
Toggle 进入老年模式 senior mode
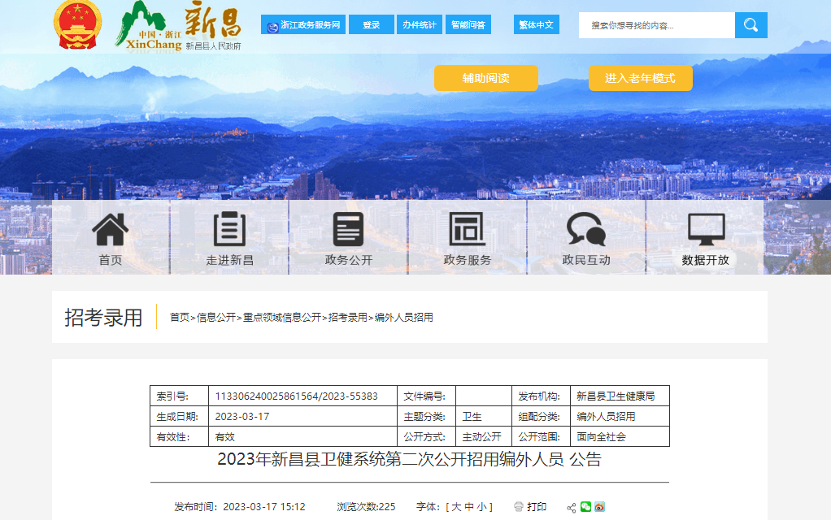tap(640, 78)
